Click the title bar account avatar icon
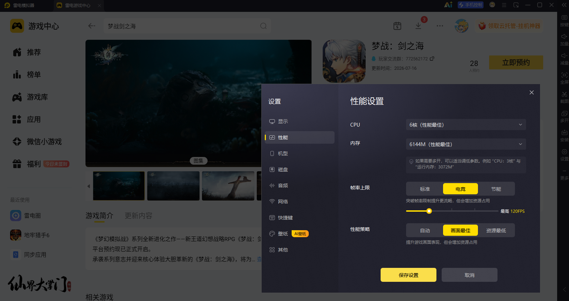This screenshot has width=569, height=301. [492, 5]
